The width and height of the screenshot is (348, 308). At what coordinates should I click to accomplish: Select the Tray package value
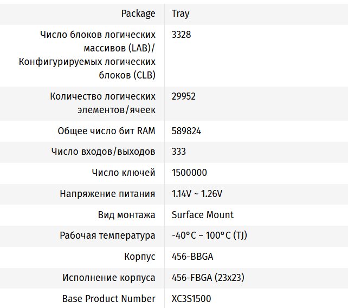[x=181, y=14]
